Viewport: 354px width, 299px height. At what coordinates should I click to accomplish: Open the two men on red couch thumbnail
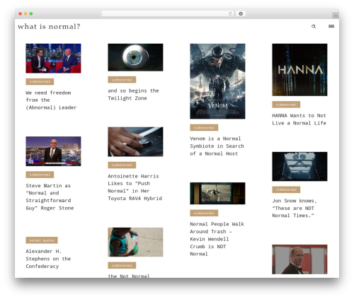[53, 58]
